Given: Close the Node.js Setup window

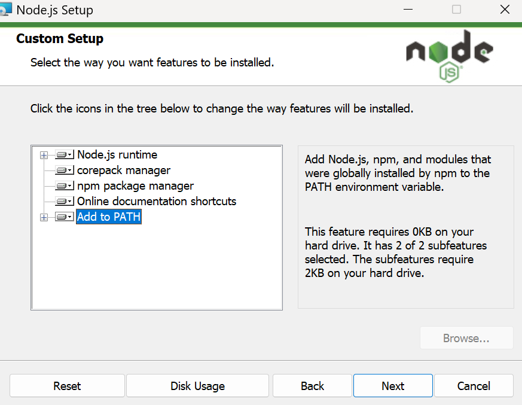Looking at the screenshot, I should pos(505,10).
